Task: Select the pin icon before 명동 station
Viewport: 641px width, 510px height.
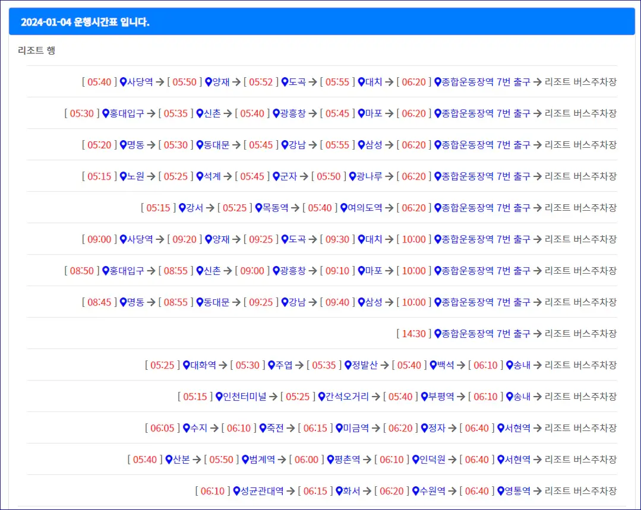Action: (x=122, y=144)
